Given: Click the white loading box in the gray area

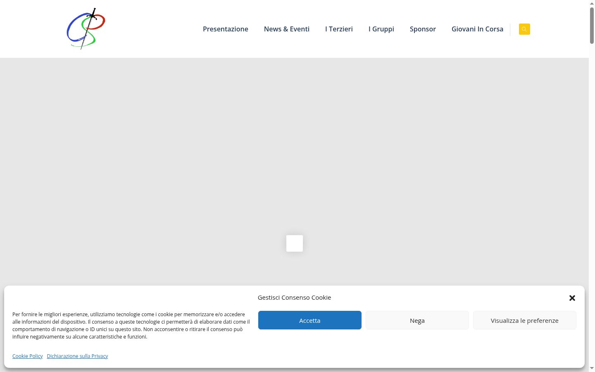Looking at the screenshot, I should pyautogui.click(x=295, y=243).
